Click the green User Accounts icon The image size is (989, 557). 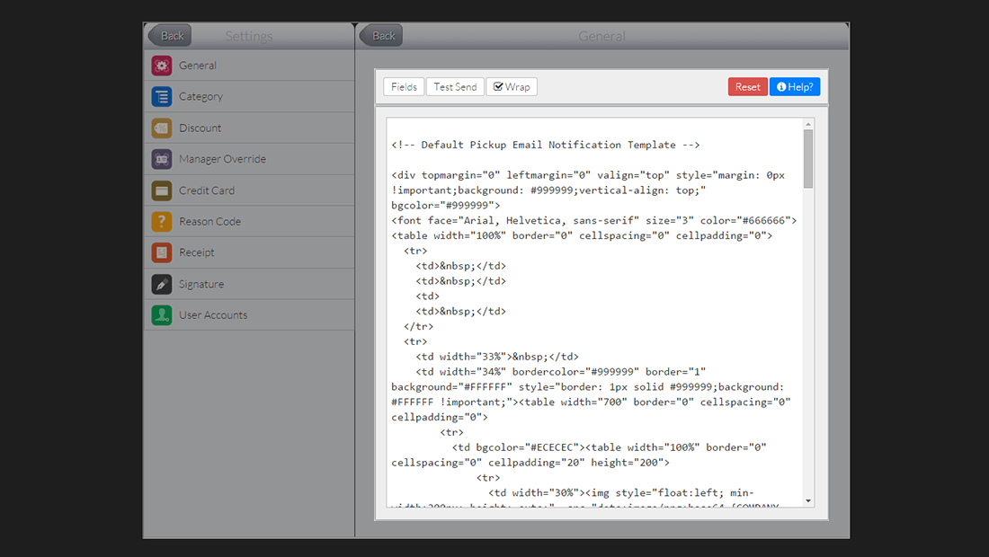point(162,315)
